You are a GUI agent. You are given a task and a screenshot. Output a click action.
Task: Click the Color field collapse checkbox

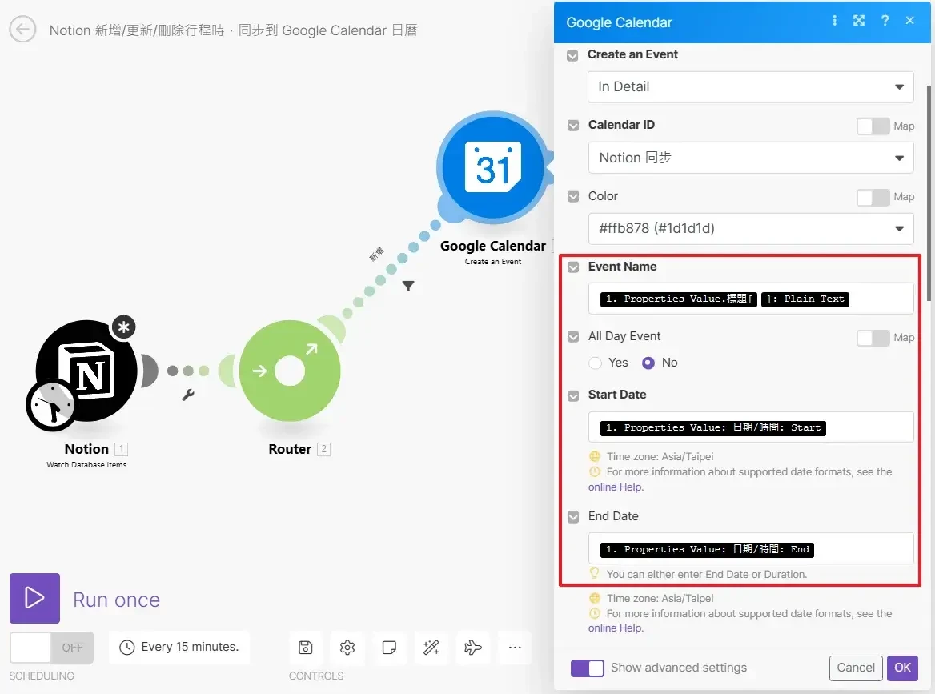[573, 197]
